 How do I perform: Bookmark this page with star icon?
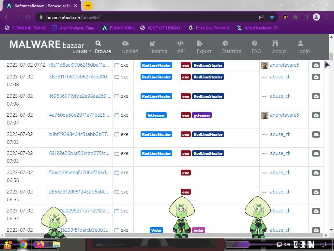[272, 17]
